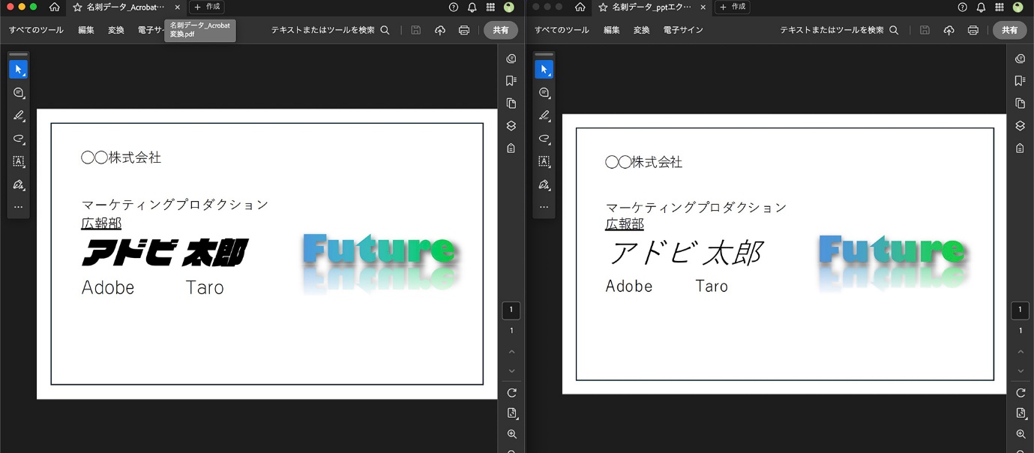
Task: Print the document in right window
Action: point(973,30)
